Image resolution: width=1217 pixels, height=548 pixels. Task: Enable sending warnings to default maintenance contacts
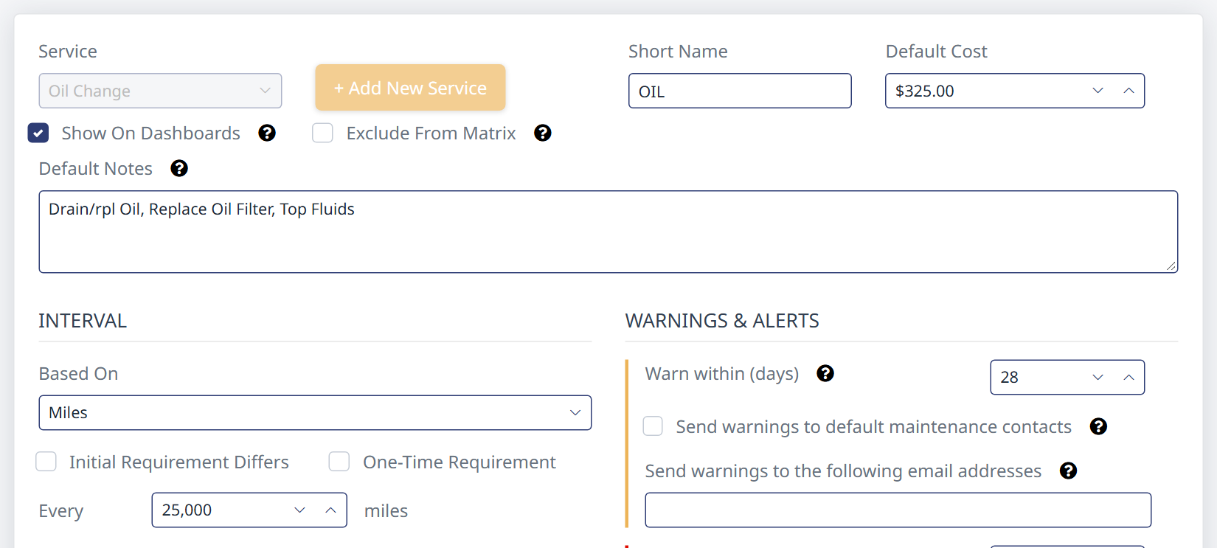[x=653, y=426]
